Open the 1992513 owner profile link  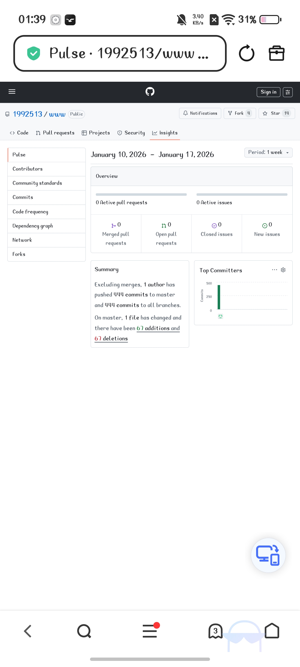tap(27, 114)
